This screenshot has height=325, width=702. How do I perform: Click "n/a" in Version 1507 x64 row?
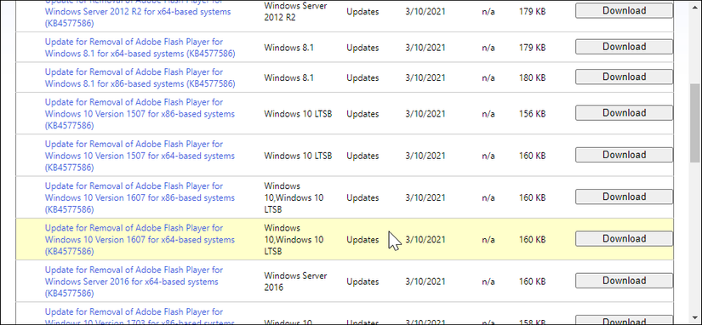tap(488, 157)
